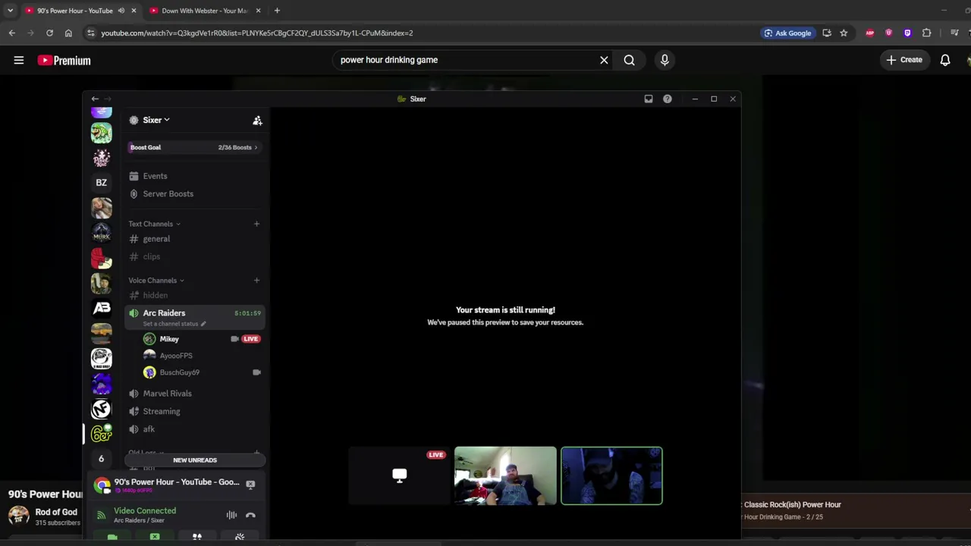This screenshot has width=971, height=546.
Task: Mute audio on the 90's Power Hour tab
Action: click(121, 11)
